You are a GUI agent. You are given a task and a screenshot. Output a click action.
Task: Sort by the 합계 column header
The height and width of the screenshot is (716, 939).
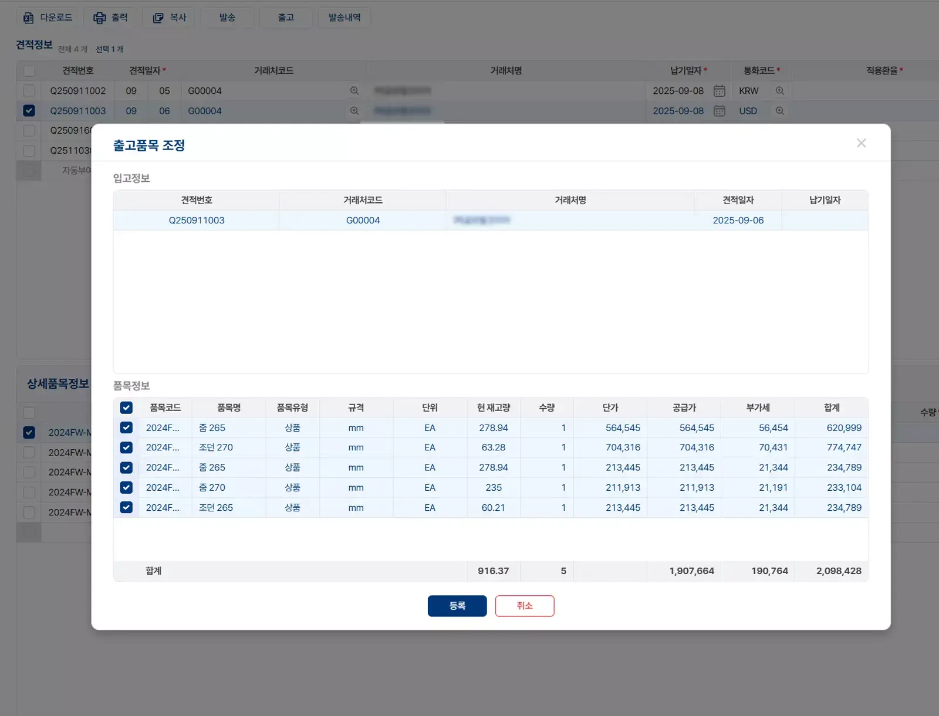pyautogui.click(x=831, y=408)
